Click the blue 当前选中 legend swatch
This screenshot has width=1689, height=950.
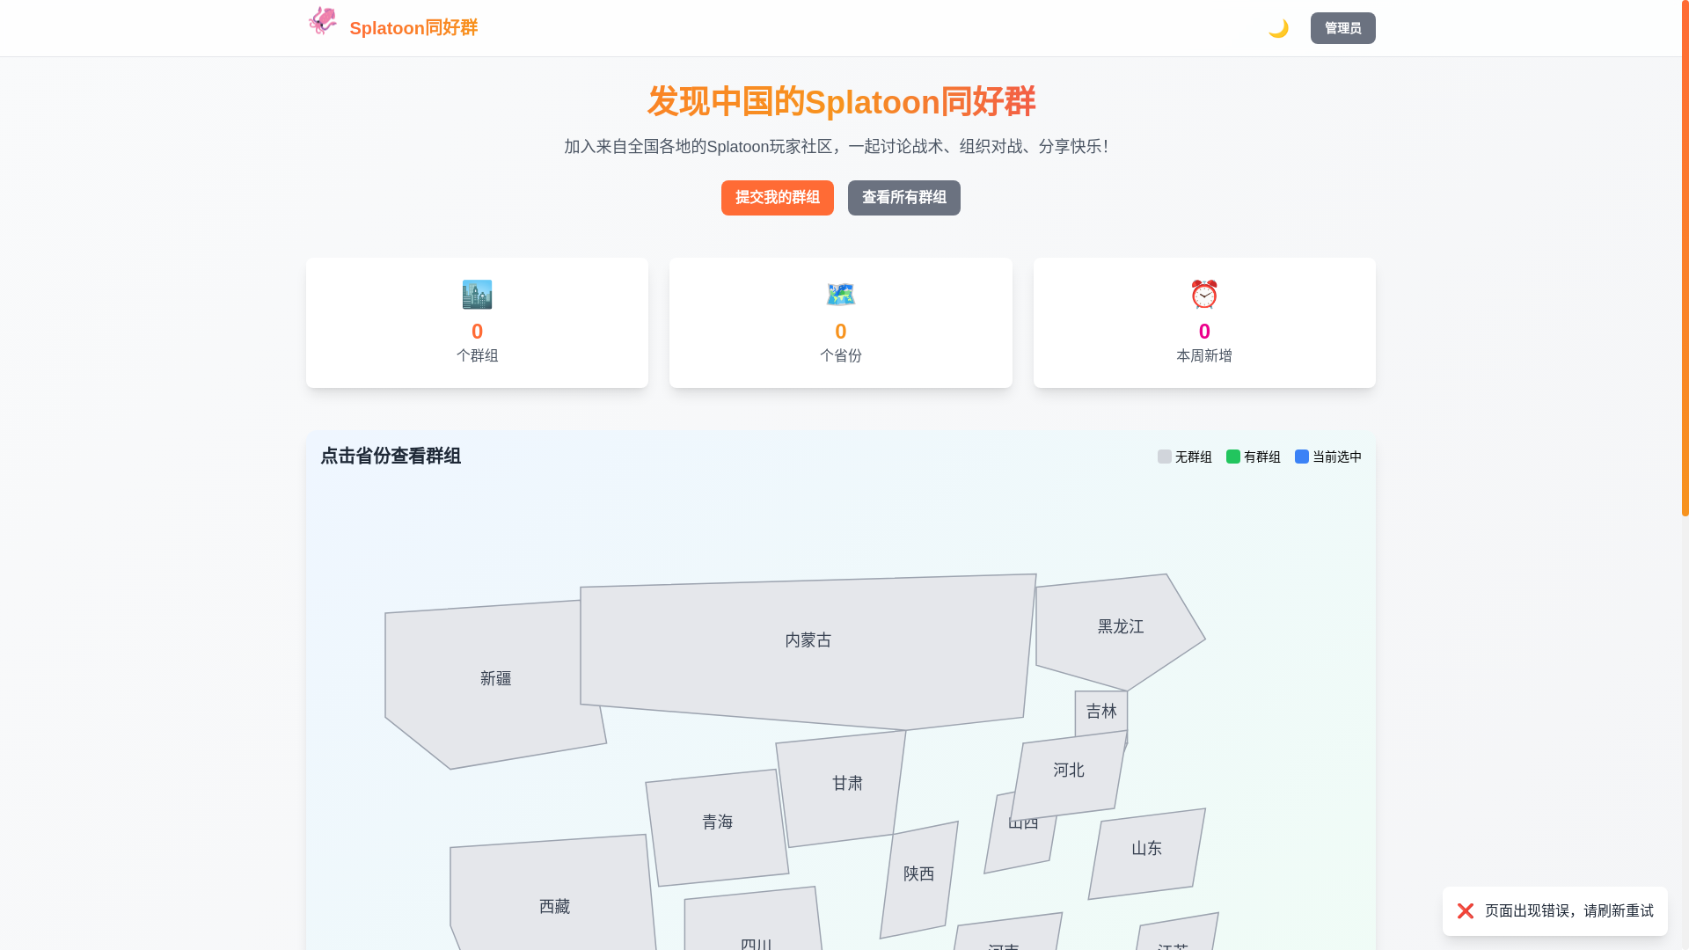pos(1301,457)
